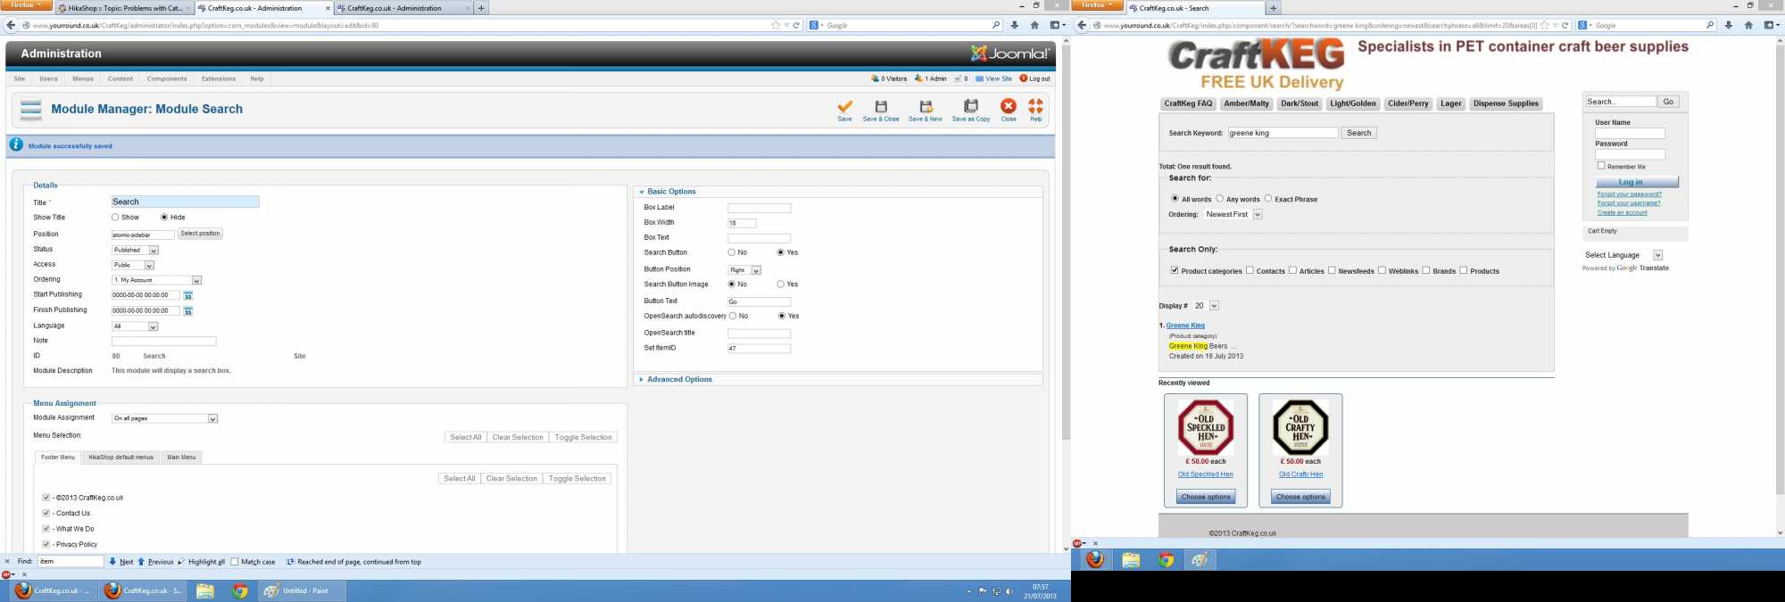The height and width of the screenshot is (602, 1785).
Task: Open the 'Greene King' search result link
Action: (x=1185, y=326)
